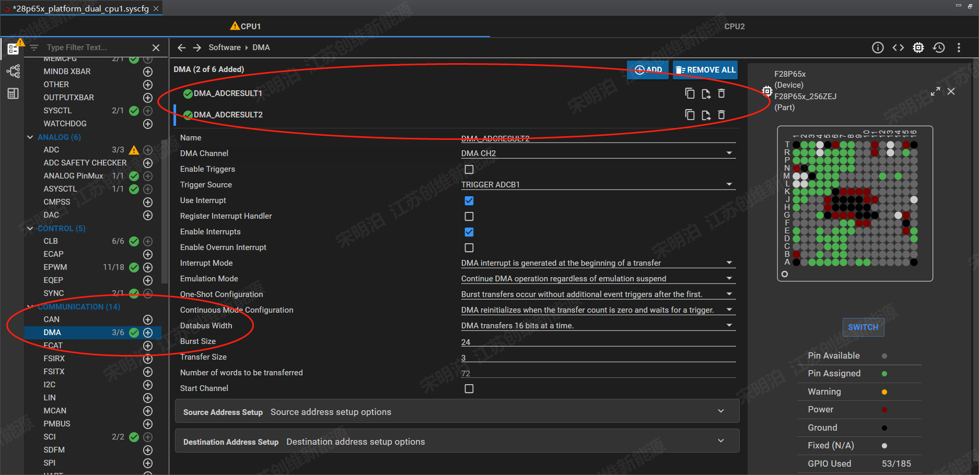This screenshot has width=979, height=475.
Task: Navigate back using the left arrow
Action: 181,47
